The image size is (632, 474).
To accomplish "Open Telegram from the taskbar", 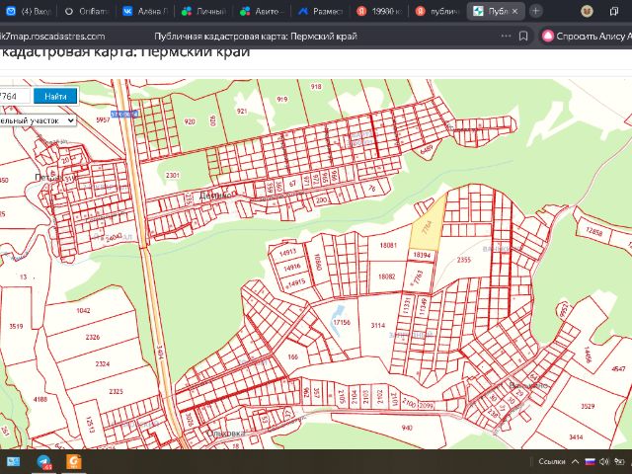I will tap(44, 461).
